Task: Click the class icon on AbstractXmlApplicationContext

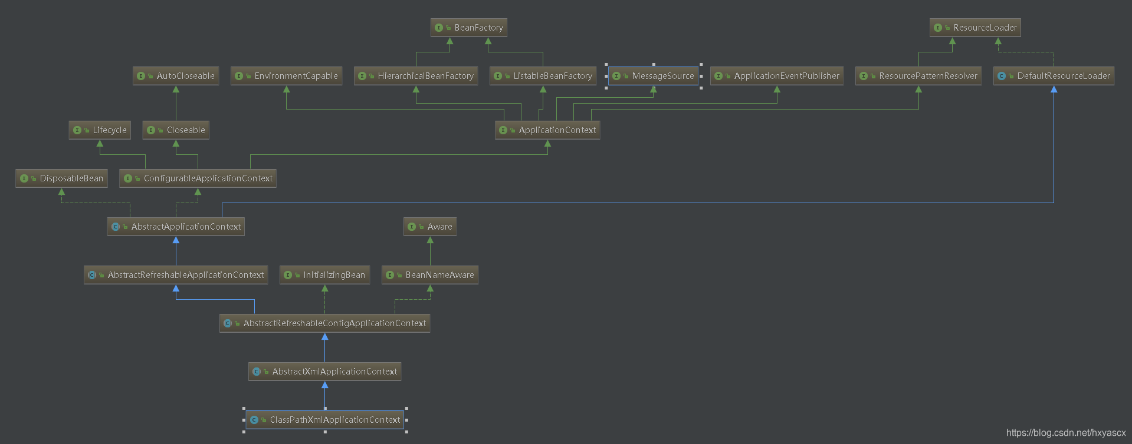Action: click(x=257, y=372)
